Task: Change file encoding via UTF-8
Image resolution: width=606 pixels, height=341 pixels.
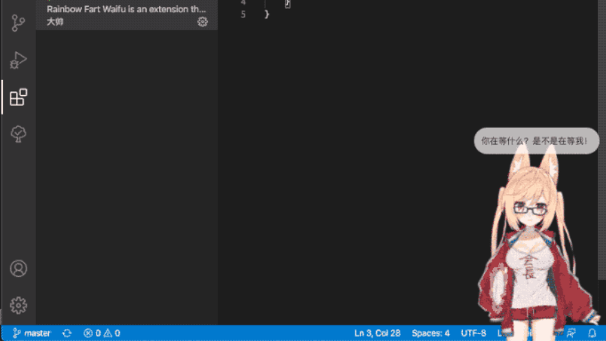Action: pos(474,333)
